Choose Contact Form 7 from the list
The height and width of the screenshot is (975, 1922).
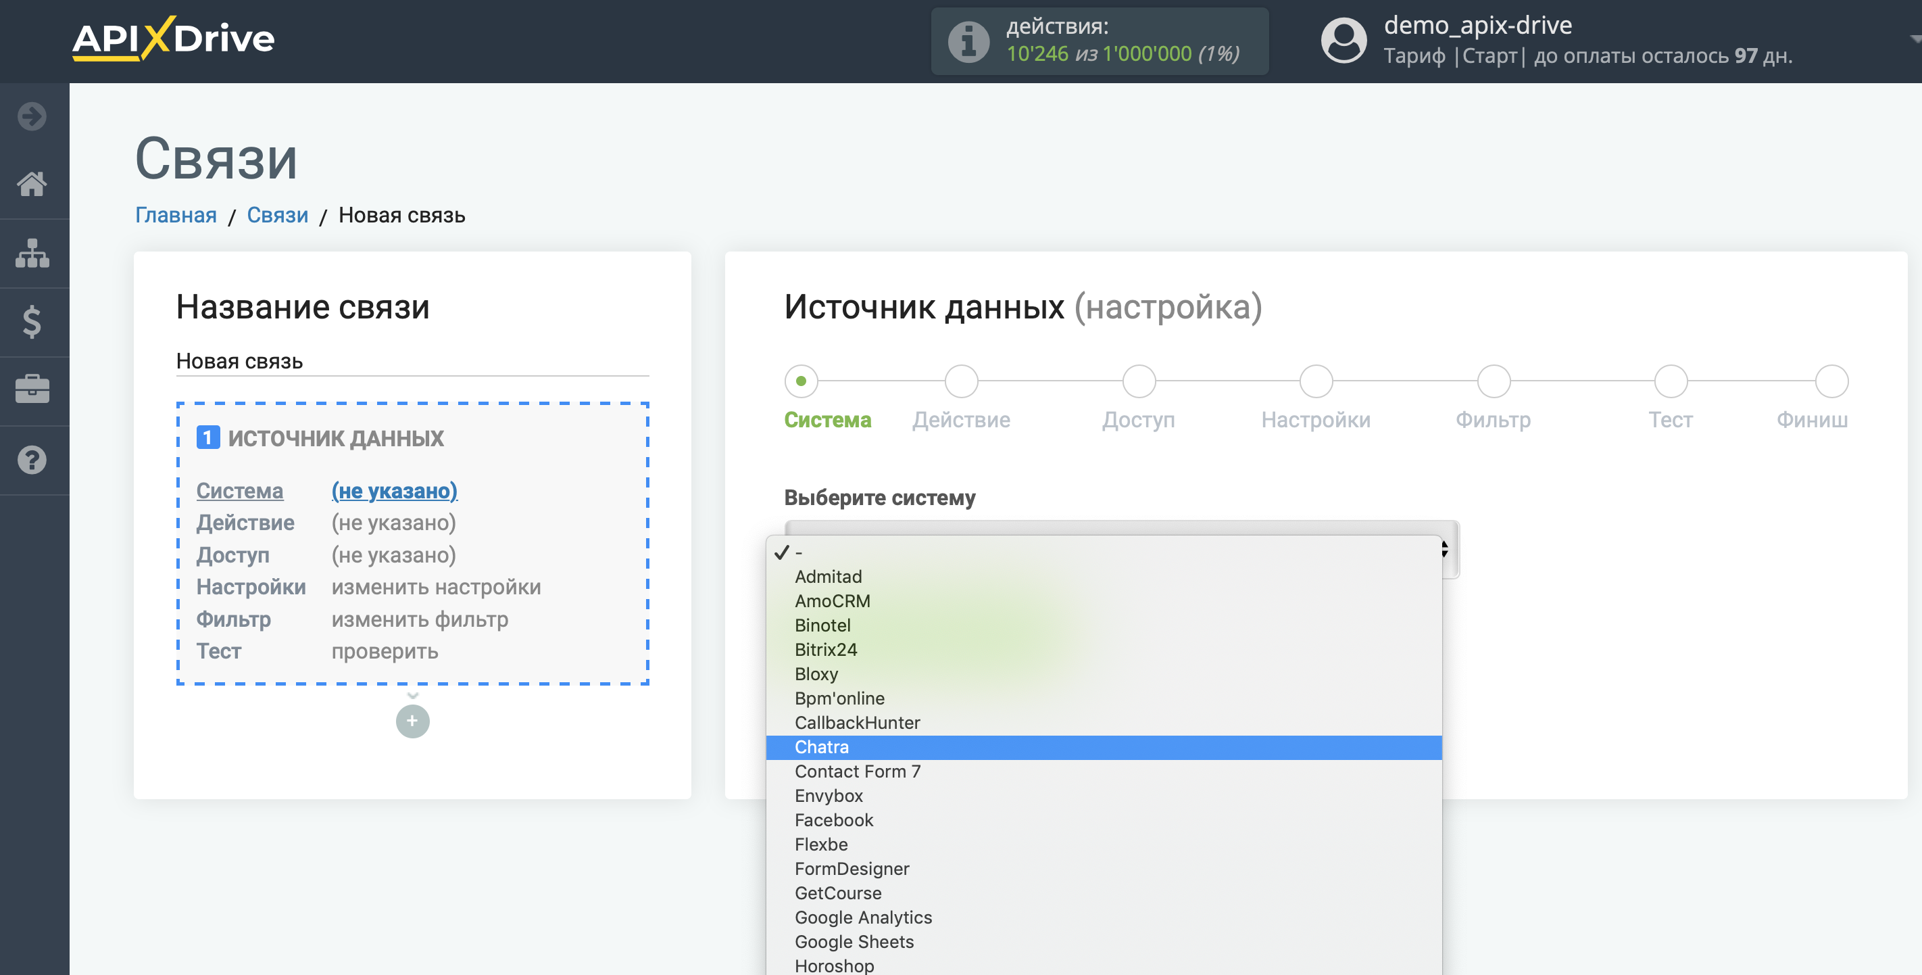click(x=1104, y=772)
